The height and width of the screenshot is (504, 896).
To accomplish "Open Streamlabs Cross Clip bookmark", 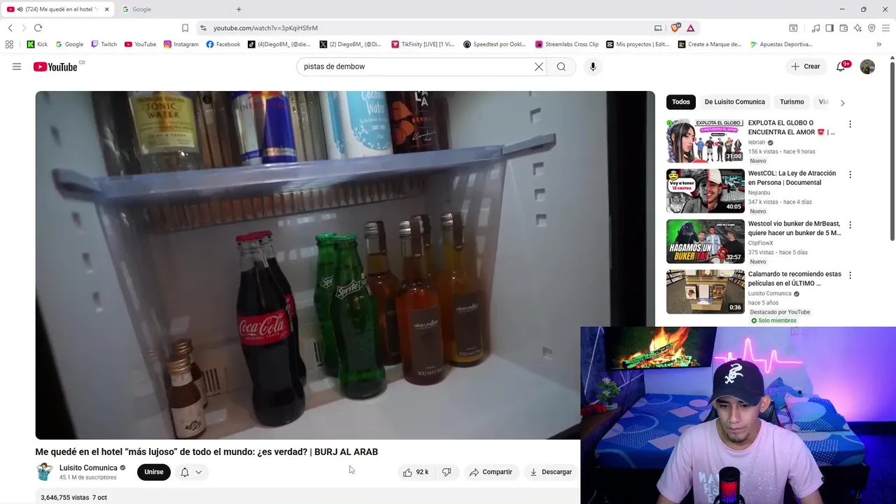I will [567, 44].
